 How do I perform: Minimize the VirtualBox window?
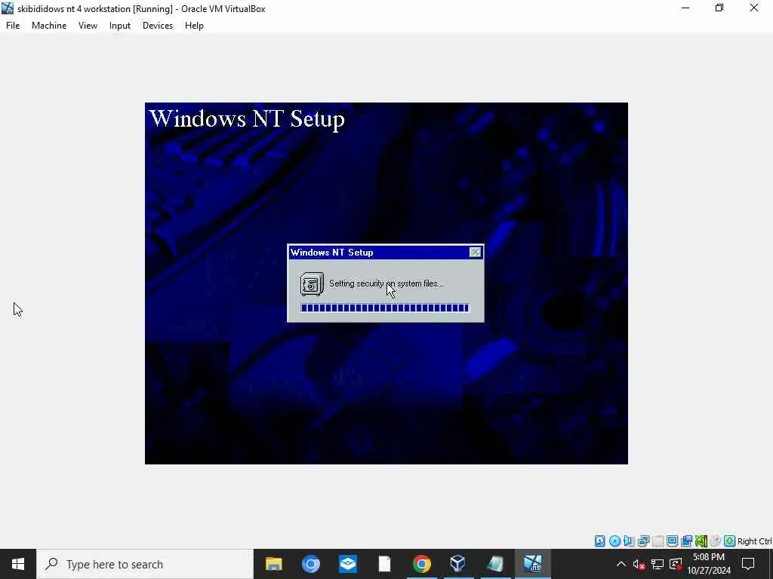pyautogui.click(x=685, y=8)
